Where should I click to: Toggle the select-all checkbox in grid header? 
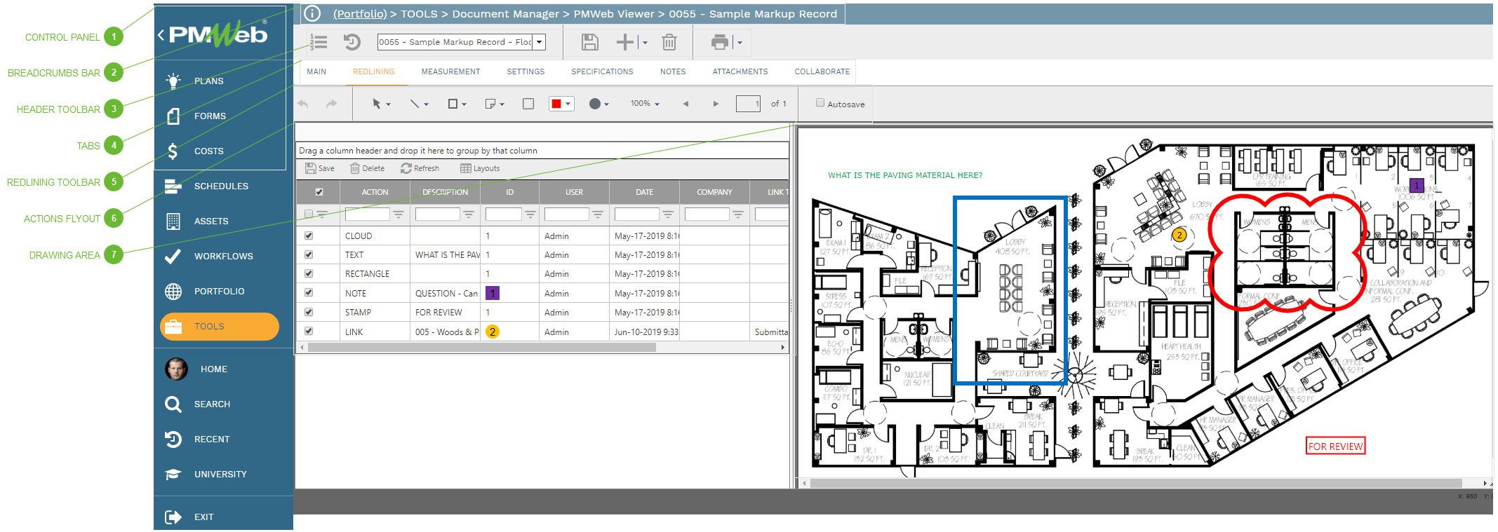point(319,192)
